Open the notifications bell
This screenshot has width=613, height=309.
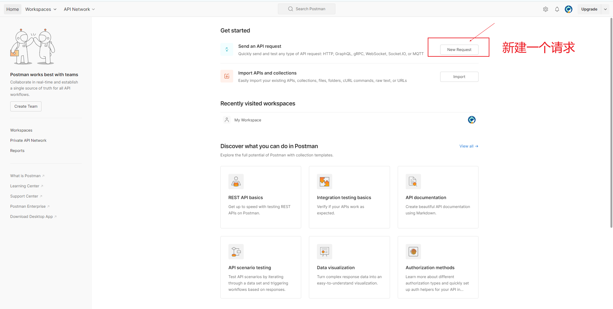(x=557, y=9)
